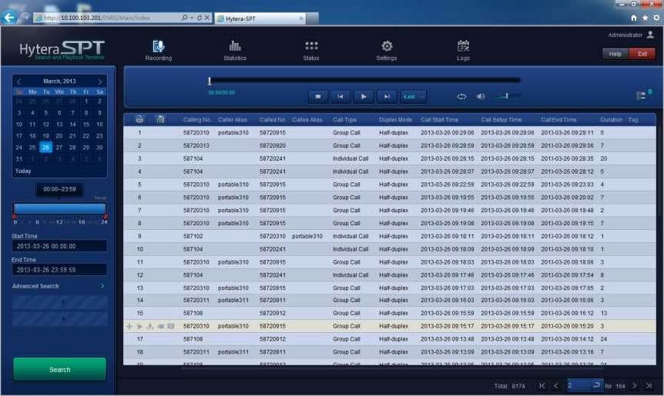Expand the Advanced Search section
This screenshot has height=396, width=664.
(x=59, y=286)
